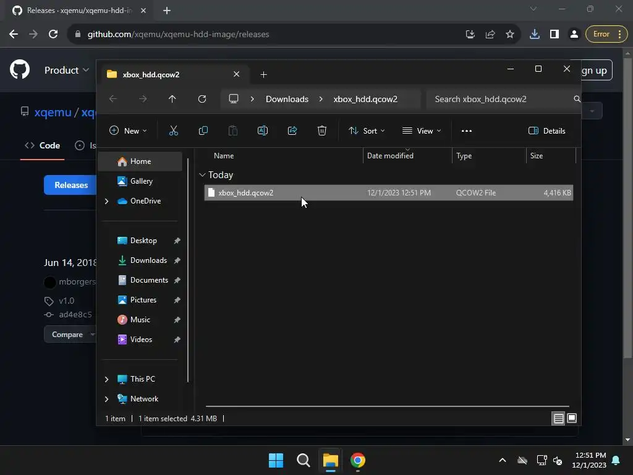Click the Copy icon in Explorer toolbar
Image resolution: width=633 pixels, height=475 pixels.
[x=203, y=131]
